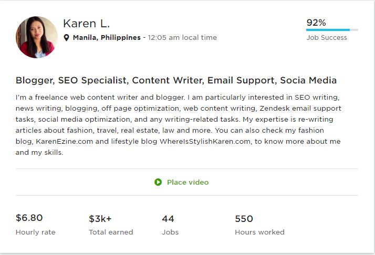Screen dimensions: 375x255
Task: Click Karen L.'s profile photo
Action: (37, 37)
